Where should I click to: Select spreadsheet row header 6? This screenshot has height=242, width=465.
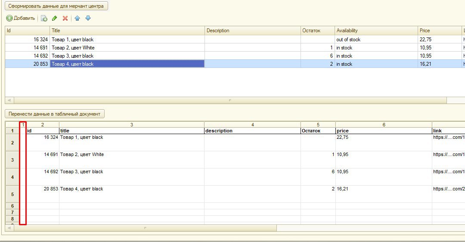tap(12, 206)
